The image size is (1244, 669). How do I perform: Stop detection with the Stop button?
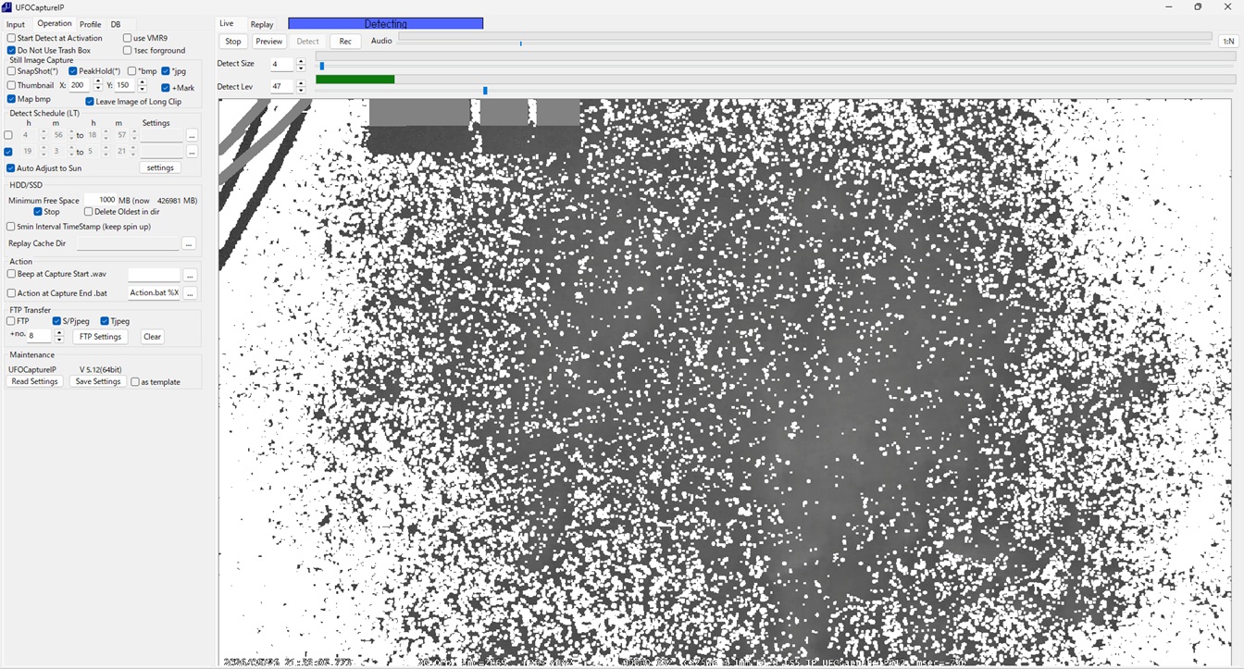(233, 42)
